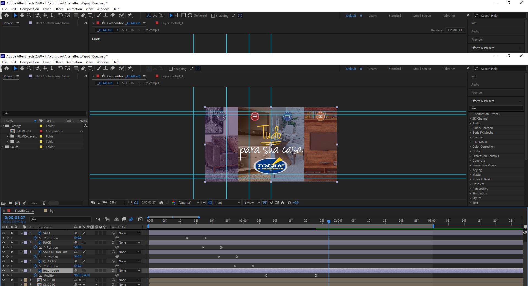Click the Classic 3D renderer button
The image size is (528, 286).
(x=455, y=30)
